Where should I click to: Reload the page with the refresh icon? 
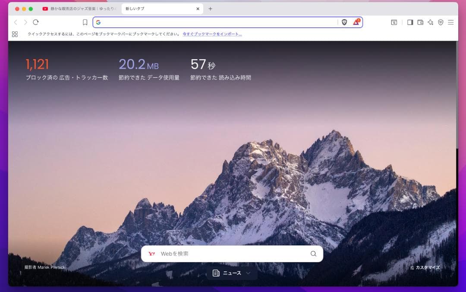[36, 22]
